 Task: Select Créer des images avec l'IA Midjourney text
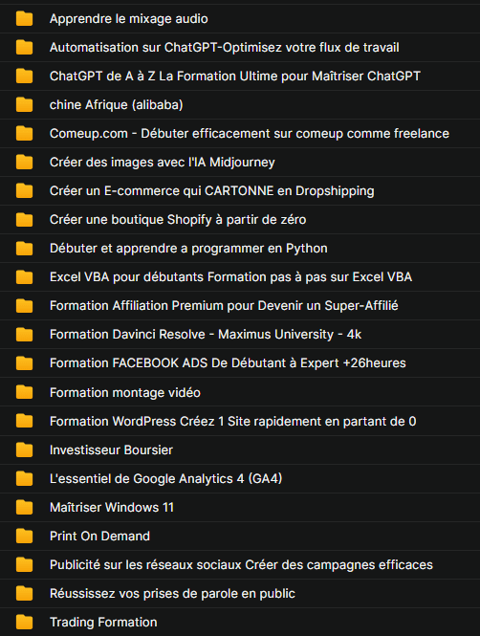[x=163, y=163]
